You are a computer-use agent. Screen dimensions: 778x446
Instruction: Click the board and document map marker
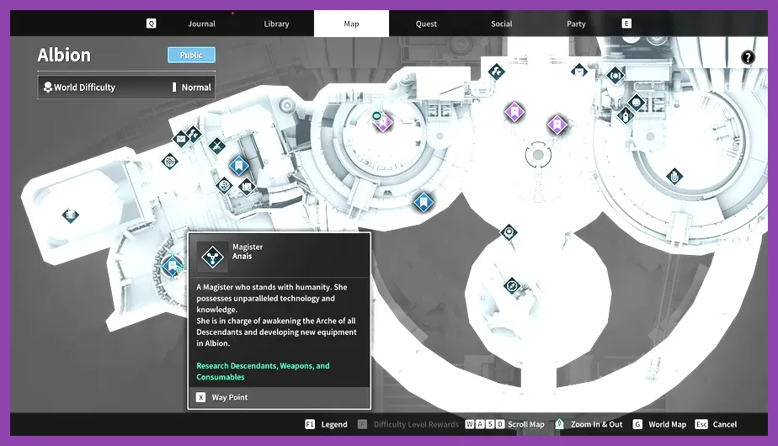click(247, 187)
